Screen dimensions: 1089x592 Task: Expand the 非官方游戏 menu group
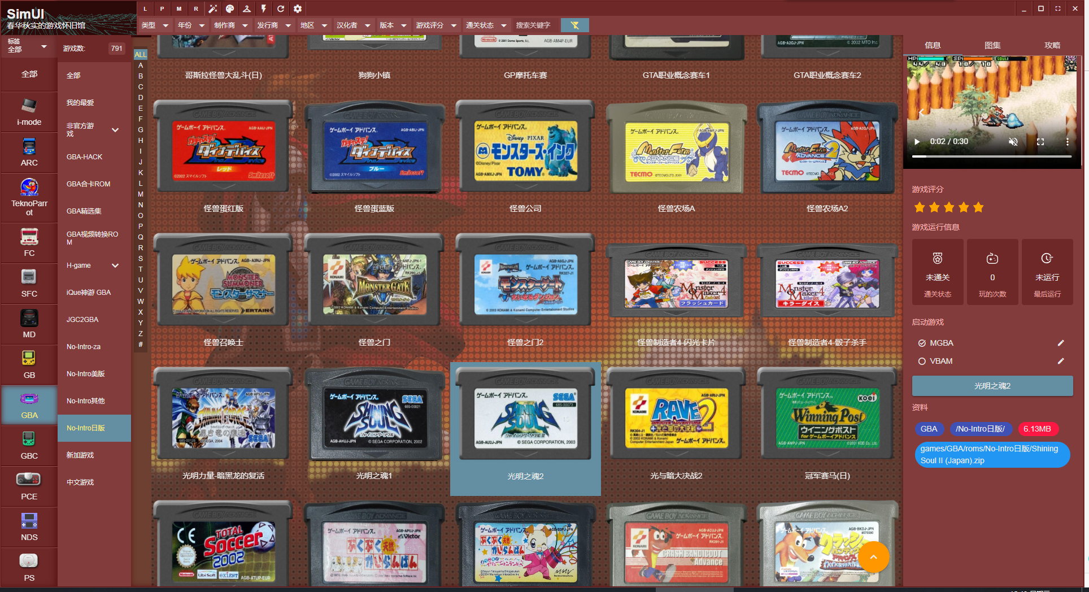[x=115, y=130]
